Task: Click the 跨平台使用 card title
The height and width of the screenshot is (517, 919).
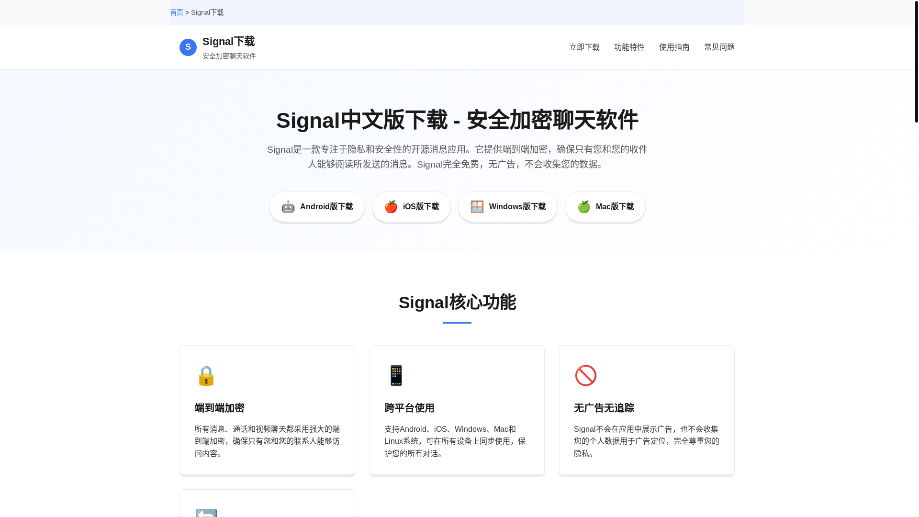Action: (x=409, y=408)
